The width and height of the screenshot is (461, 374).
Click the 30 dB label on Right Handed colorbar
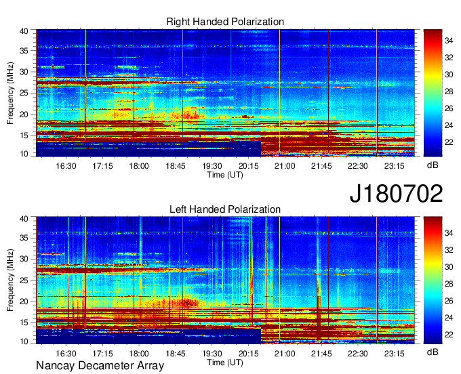449,75
